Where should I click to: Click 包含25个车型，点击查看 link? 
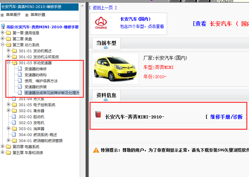(x=142, y=26)
